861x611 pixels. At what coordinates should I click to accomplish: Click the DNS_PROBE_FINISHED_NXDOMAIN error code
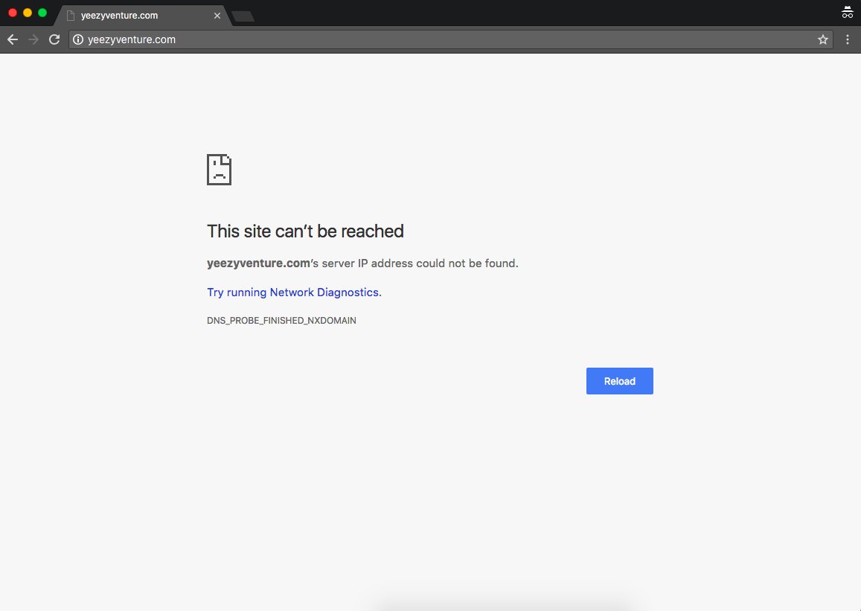tap(281, 321)
